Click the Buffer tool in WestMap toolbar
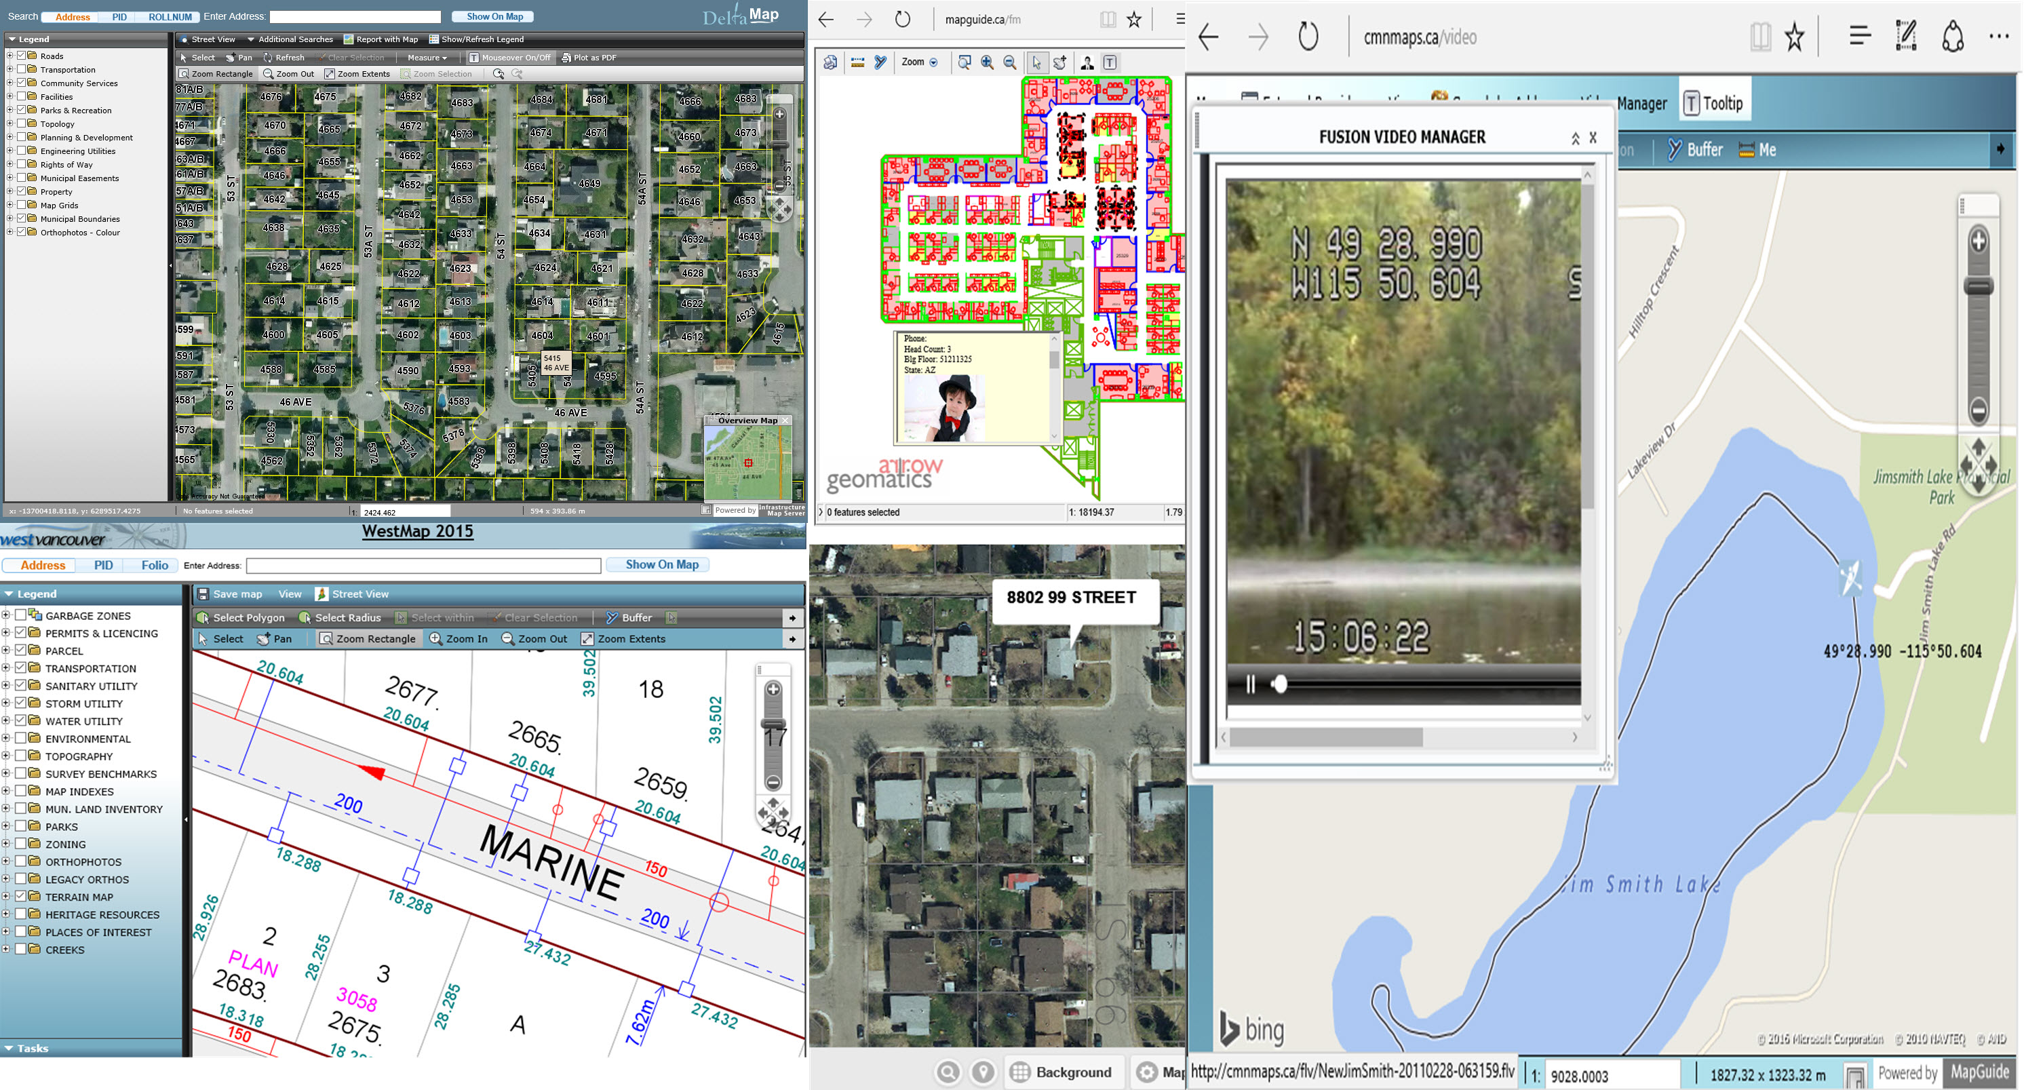Viewport: 2026px width, 1090px height. tap(629, 617)
